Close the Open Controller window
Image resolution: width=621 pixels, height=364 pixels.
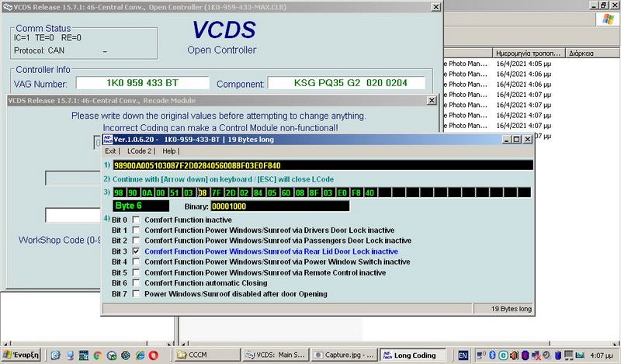(435, 7)
